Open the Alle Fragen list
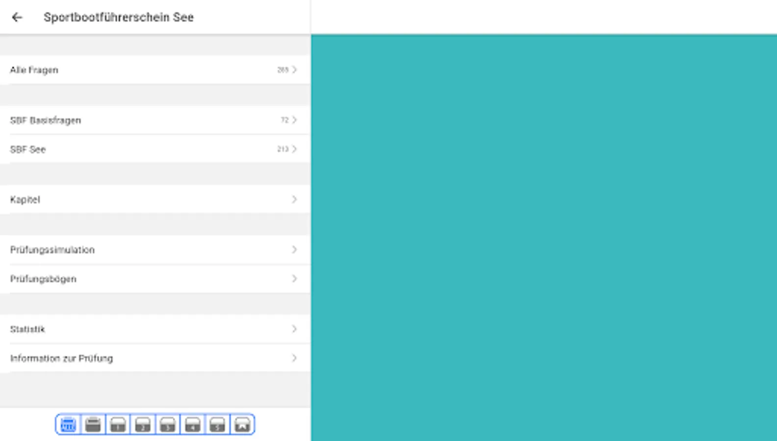 click(155, 70)
